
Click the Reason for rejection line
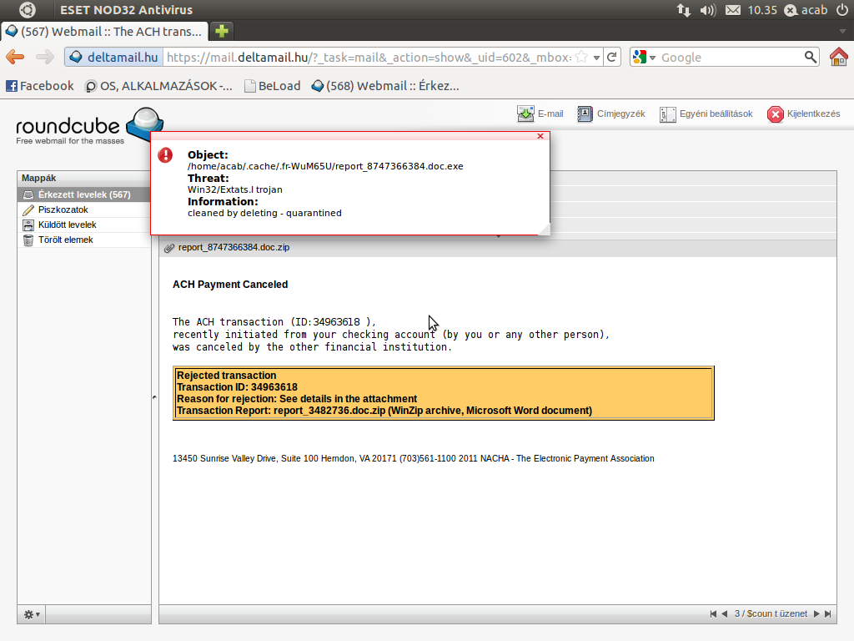(x=297, y=399)
